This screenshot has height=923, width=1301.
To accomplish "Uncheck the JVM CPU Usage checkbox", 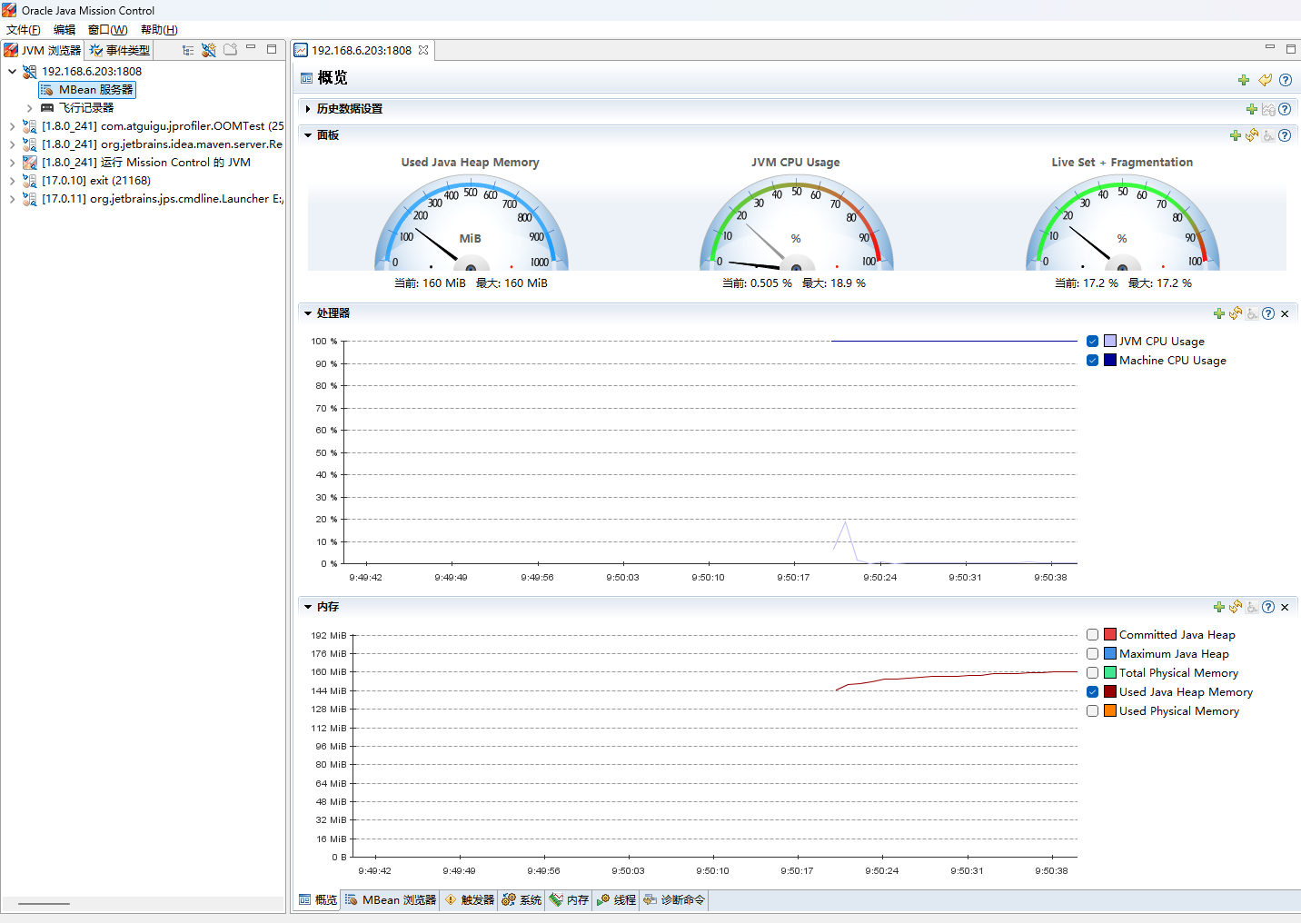I will [1093, 342].
